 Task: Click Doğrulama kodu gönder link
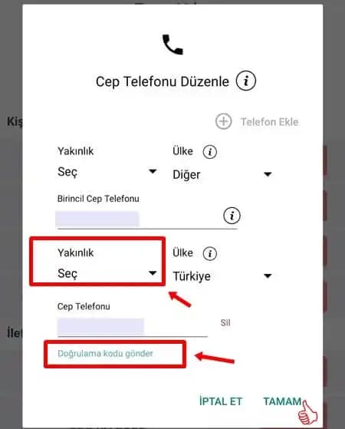(x=105, y=354)
